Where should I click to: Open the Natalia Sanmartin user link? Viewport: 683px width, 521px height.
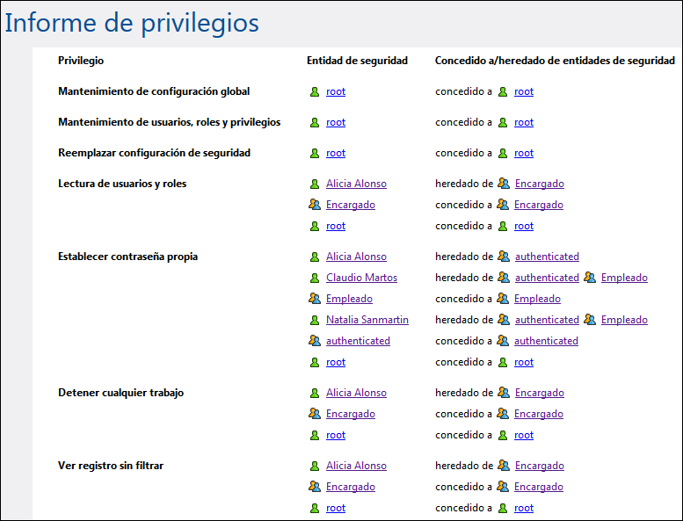click(367, 320)
